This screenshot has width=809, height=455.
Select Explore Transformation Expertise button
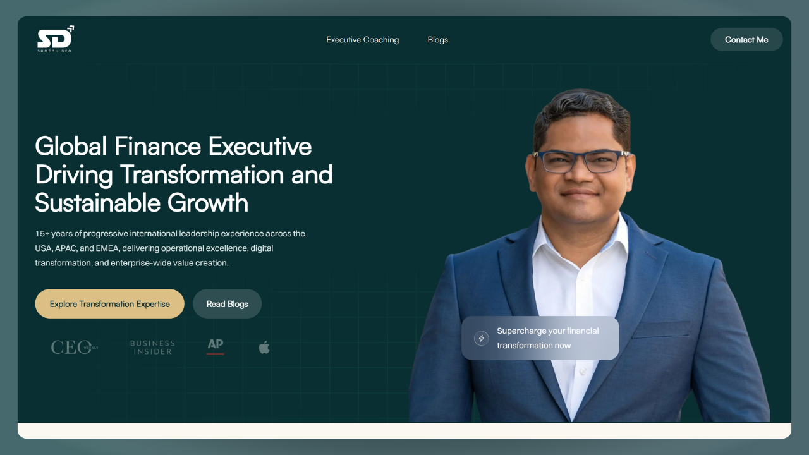(110, 304)
